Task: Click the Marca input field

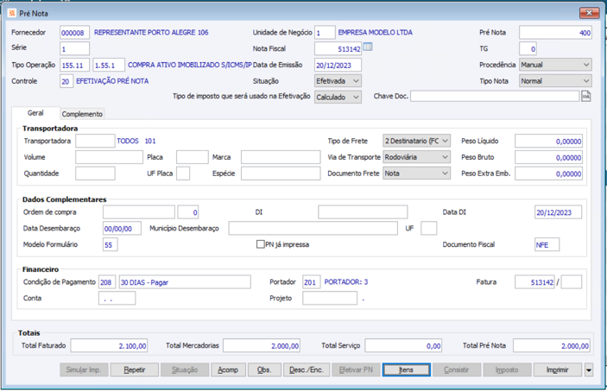Action: coord(281,157)
